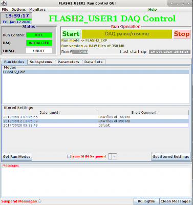193x205 pixels.
Task: Click the Short Comment column header
Action: (143, 113)
